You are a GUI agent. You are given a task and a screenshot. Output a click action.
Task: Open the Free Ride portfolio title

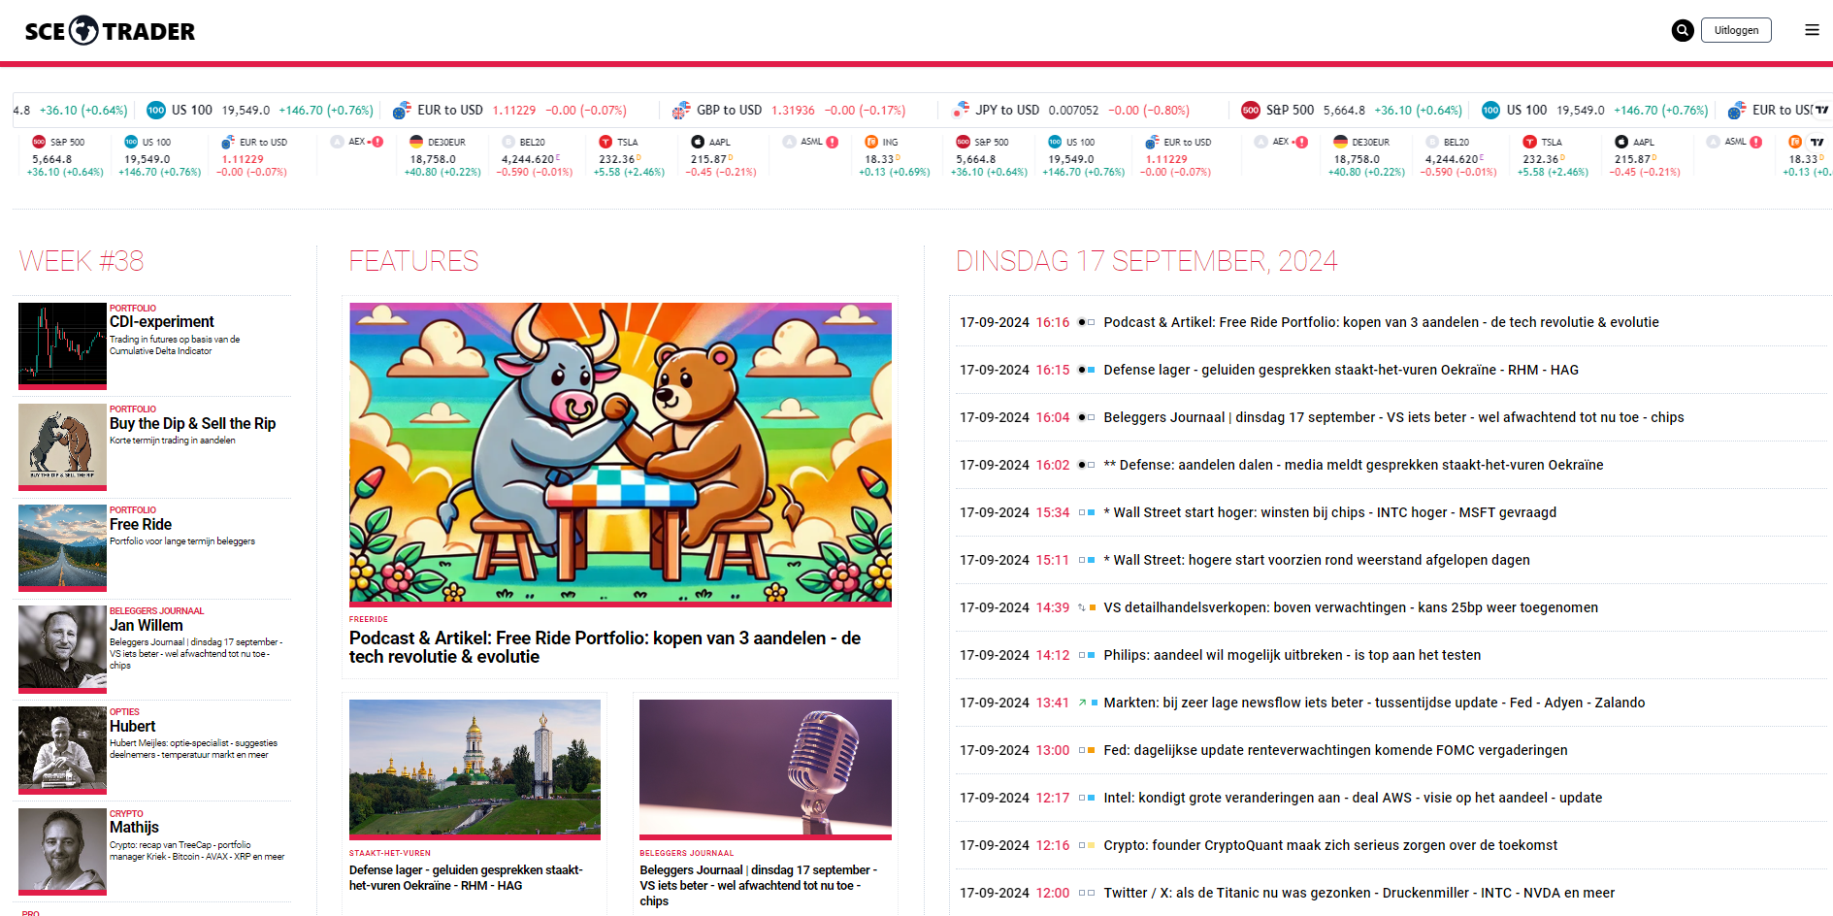point(141,525)
